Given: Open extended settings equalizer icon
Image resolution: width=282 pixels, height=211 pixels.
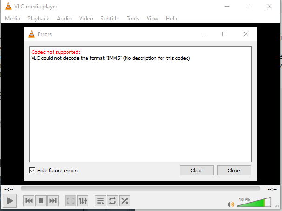Looking at the screenshot, I should (83, 201).
